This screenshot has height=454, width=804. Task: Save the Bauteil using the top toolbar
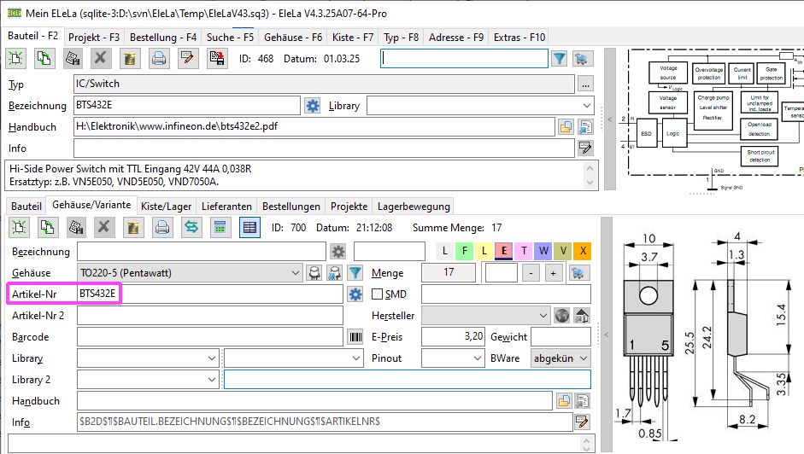[x=73, y=58]
